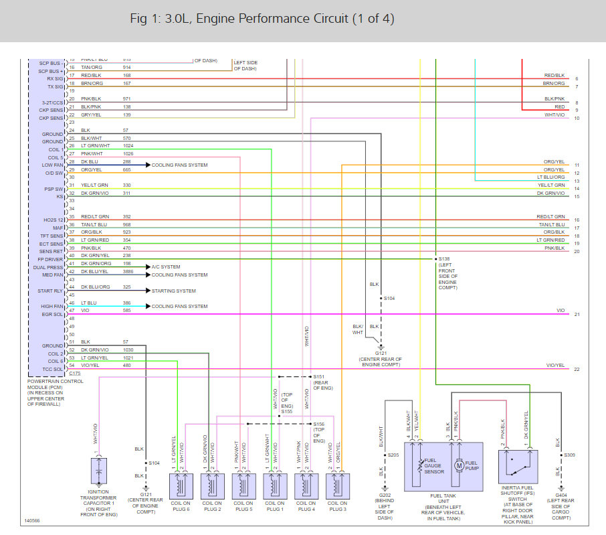Select circuit number 3886 for DK BLU/YEL

coord(128,272)
